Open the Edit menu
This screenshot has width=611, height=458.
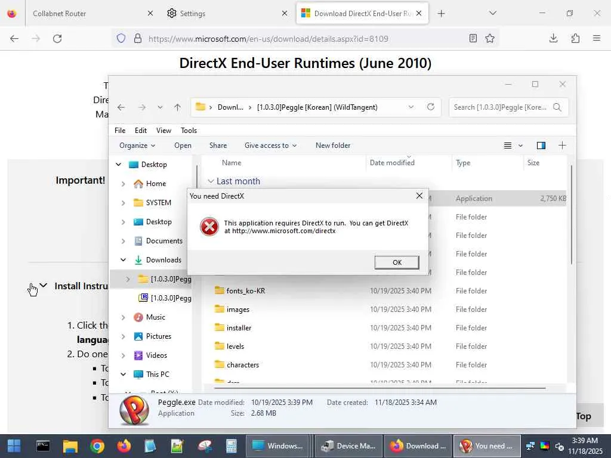[x=141, y=131]
